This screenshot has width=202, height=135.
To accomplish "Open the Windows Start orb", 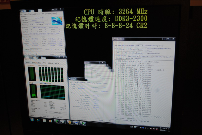I will pos(32,120).
